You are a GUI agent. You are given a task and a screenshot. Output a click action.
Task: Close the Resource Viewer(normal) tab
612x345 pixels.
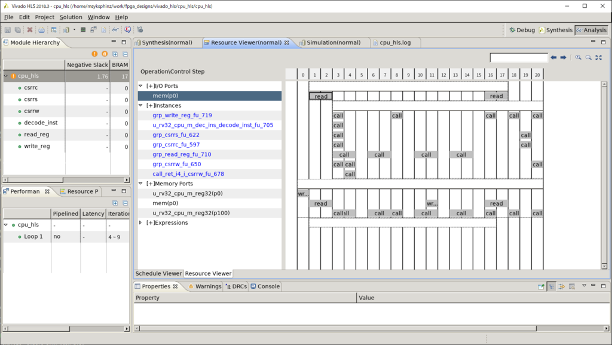pyautogui.click(x=286, y=42)
